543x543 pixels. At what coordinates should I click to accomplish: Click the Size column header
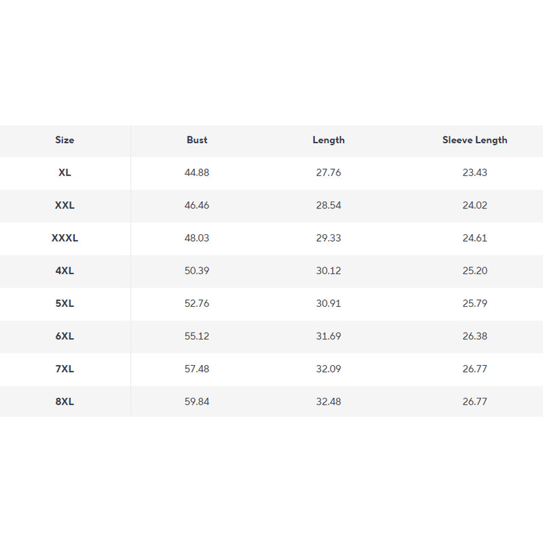click(x=64, y=140)
